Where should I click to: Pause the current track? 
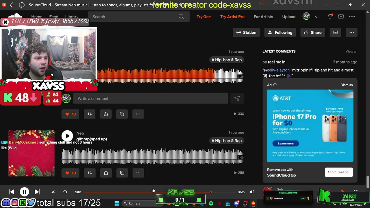[x=24, y=192]
